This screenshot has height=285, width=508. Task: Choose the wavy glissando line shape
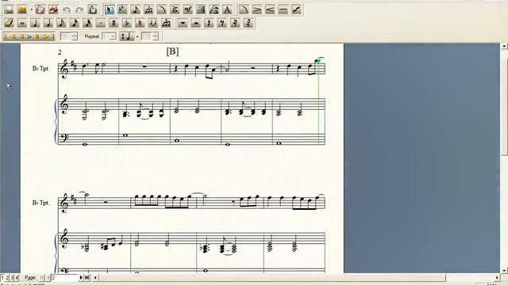click(296, 9)
